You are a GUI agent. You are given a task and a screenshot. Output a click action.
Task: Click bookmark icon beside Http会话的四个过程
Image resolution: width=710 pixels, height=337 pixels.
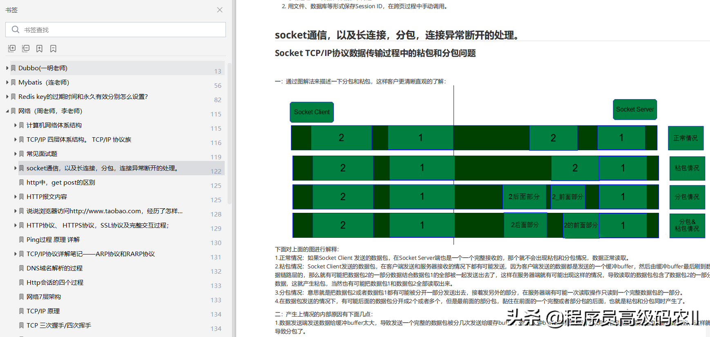(22, 282)
